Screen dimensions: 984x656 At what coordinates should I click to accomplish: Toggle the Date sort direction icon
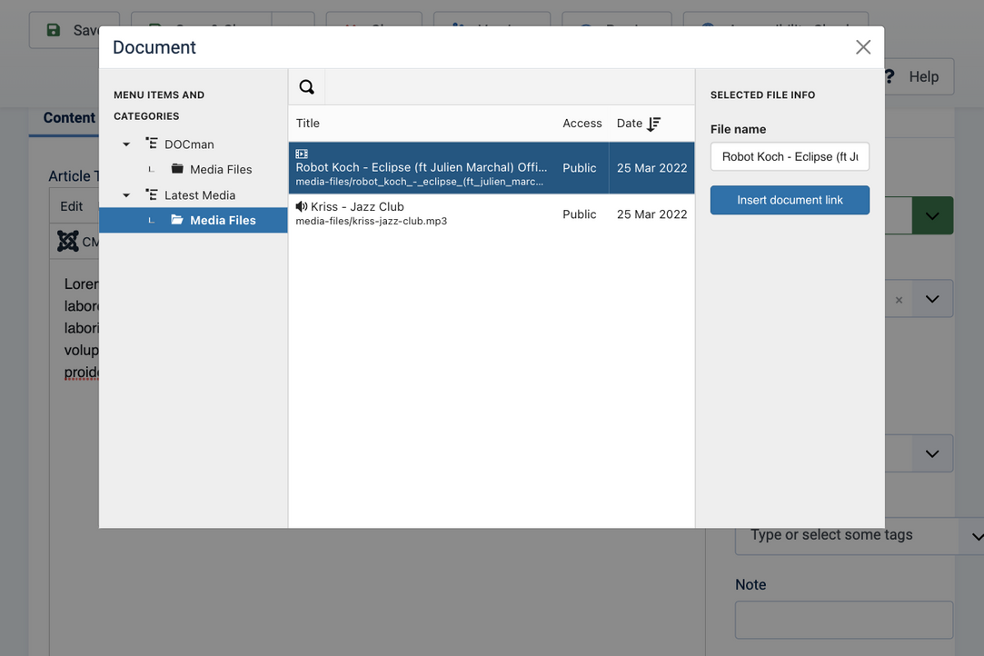pos(654,124)
